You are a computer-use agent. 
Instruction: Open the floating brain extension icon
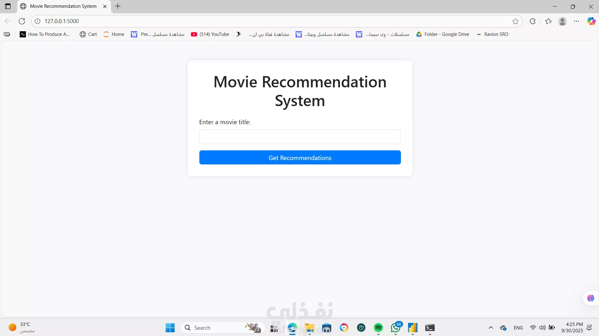(591, 298)
